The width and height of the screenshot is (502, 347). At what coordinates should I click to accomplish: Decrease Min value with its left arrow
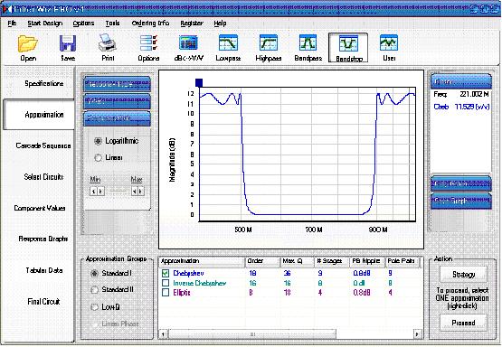(x=93, y=192)
